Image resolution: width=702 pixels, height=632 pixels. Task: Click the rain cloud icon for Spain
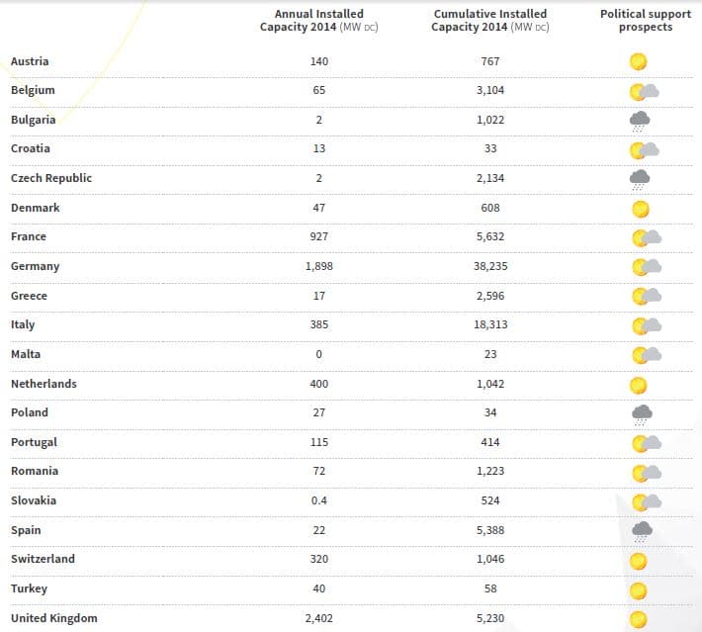pyautogui.click(x=641, y=530)
